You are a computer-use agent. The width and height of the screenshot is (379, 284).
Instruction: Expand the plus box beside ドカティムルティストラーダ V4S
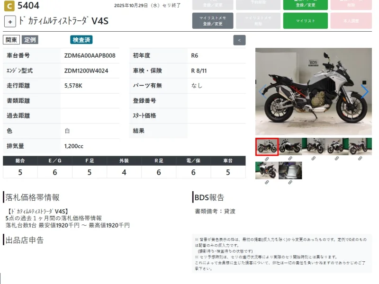tap(10, 21)
